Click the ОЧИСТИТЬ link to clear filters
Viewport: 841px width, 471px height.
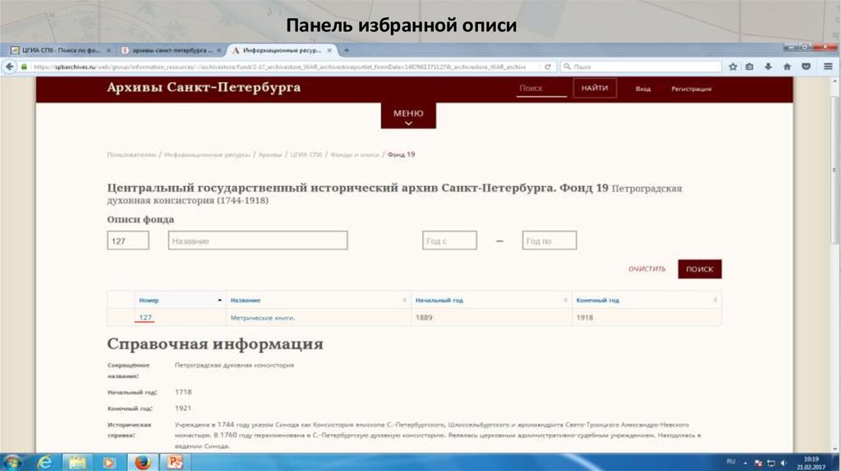[x=646, y=269]
